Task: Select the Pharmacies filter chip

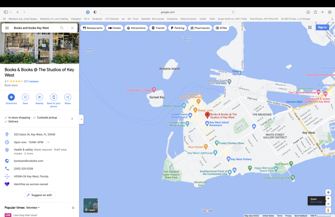Action: (x=200, y=28)
